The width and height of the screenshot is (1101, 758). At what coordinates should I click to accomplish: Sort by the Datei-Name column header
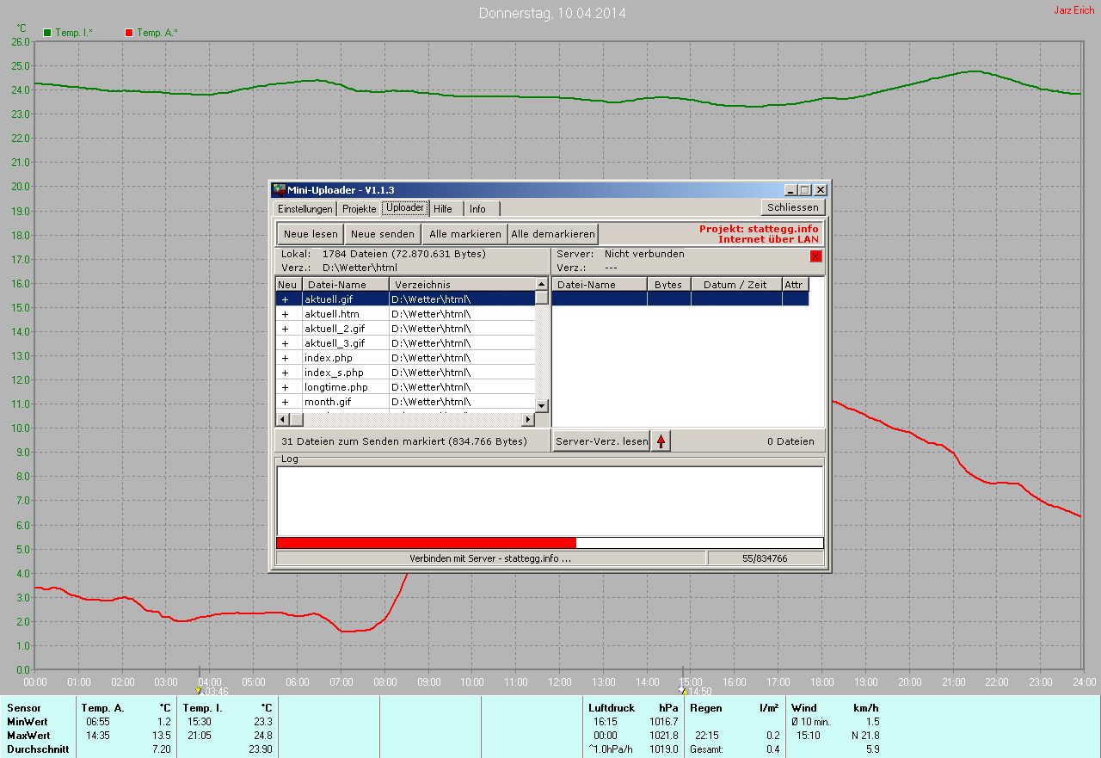pos(344,285)
